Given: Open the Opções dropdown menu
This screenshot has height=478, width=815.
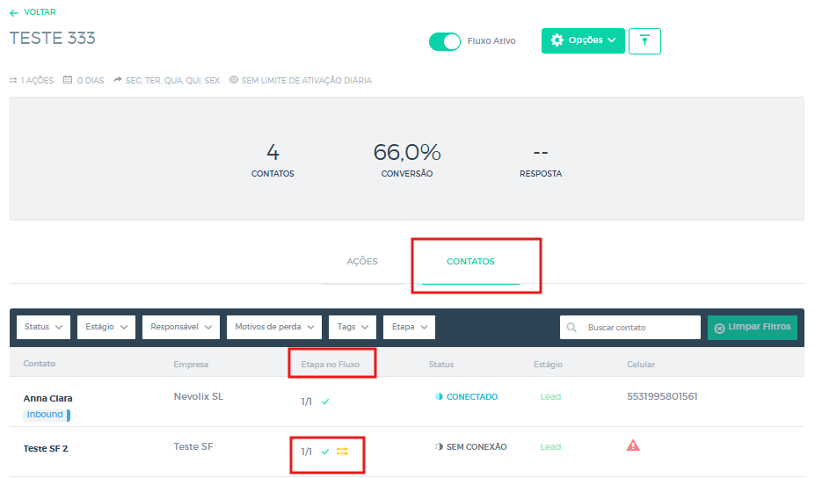Looking at the screenshot, I should [x=583, y=40].
